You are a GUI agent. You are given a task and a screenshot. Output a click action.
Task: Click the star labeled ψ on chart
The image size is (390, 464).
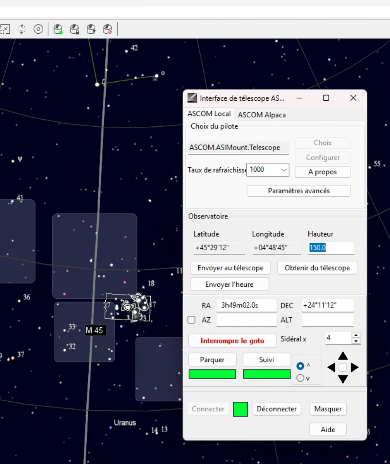[x=13, y=161]
